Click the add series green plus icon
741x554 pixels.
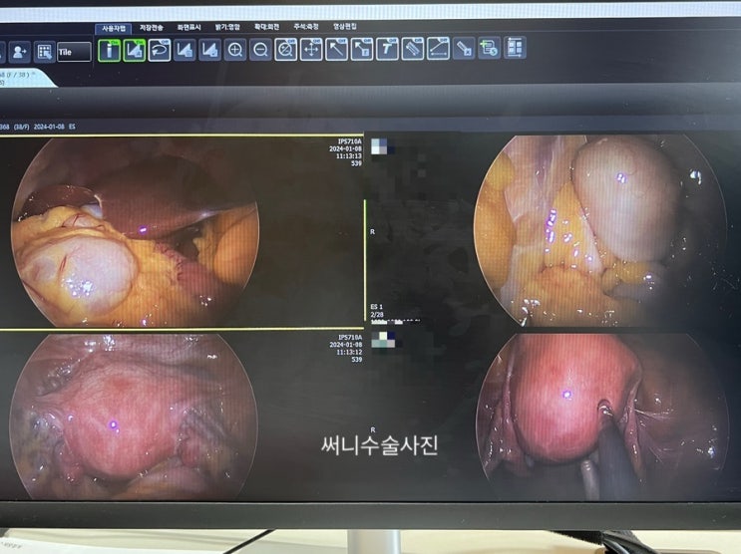pos(489,48)
